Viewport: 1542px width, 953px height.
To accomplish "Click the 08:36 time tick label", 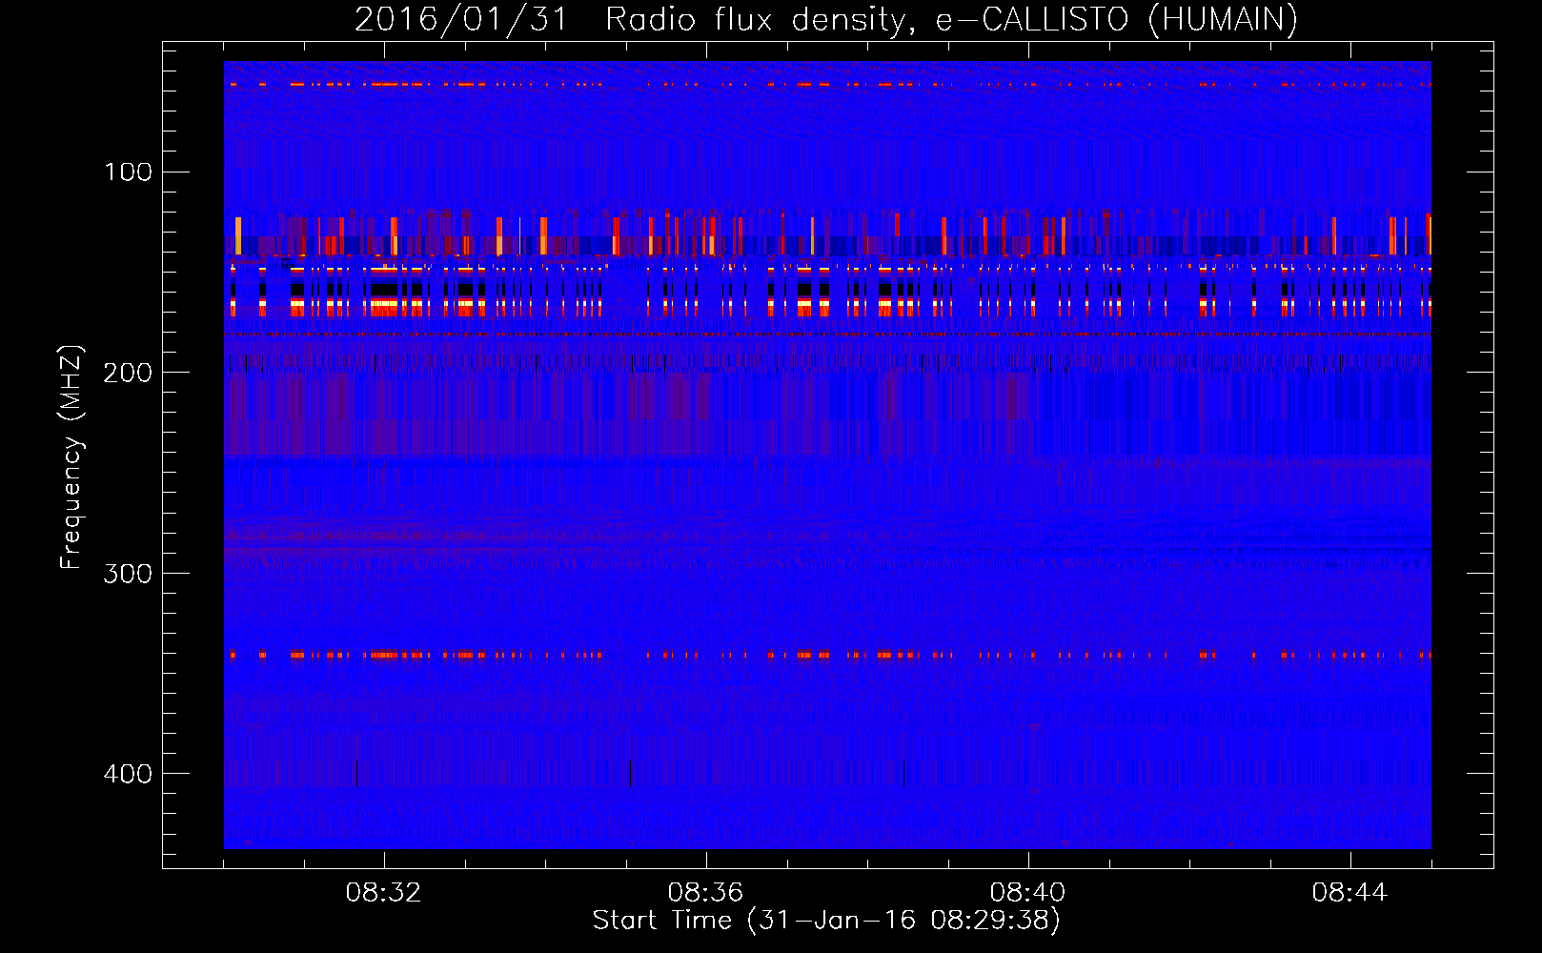I will click(706, 893).
